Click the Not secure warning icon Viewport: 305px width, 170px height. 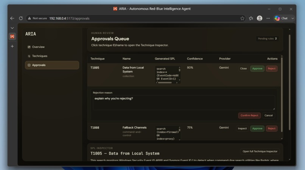click(x=30, y=18)
